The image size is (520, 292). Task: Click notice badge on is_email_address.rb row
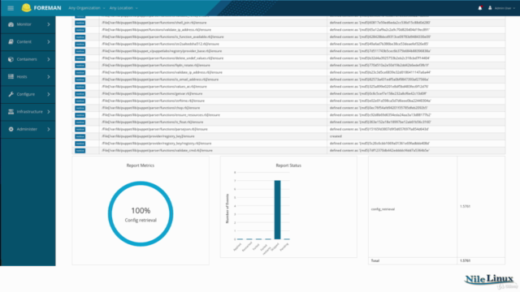80,79
